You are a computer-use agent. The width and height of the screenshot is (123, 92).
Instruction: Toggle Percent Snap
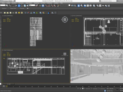click(x=52, y=6)
